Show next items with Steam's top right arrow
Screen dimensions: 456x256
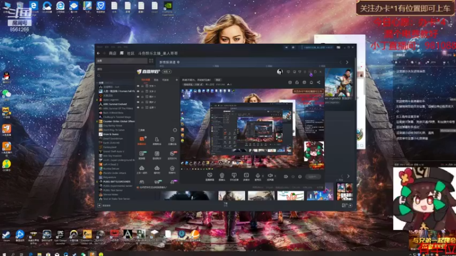point(347,63)
